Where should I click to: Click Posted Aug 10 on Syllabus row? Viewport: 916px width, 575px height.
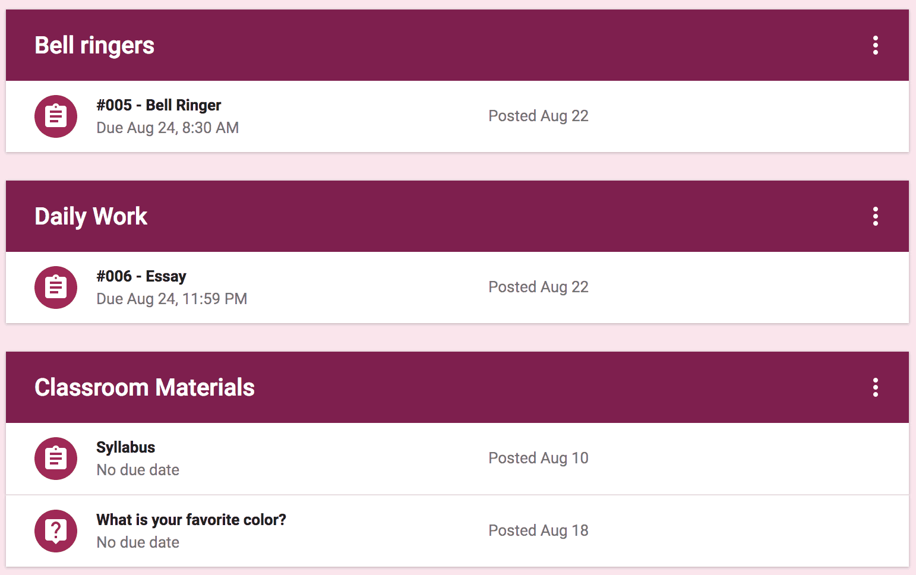[538, 458]
